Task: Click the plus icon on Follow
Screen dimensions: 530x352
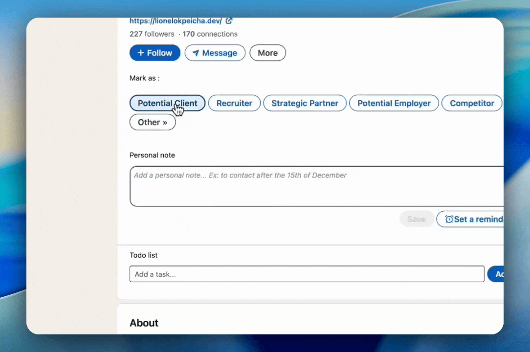Action: coord(140,53)
